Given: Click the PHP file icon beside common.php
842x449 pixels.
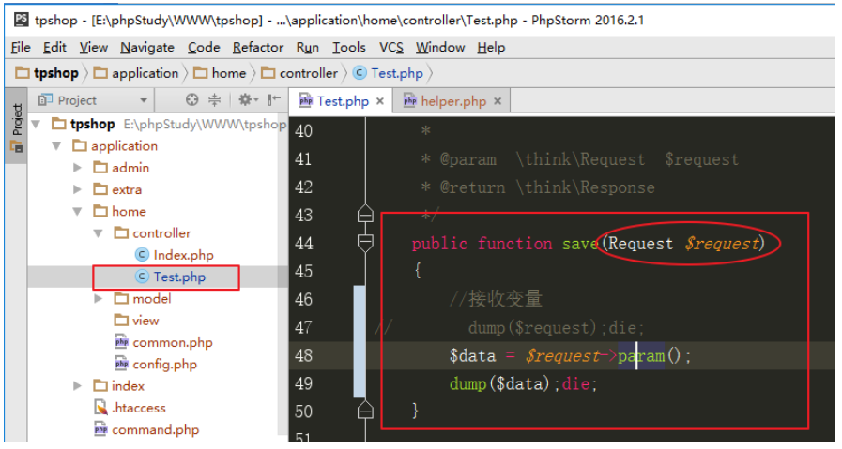Looking at the screenshot, I should click(x=121, y=342).
